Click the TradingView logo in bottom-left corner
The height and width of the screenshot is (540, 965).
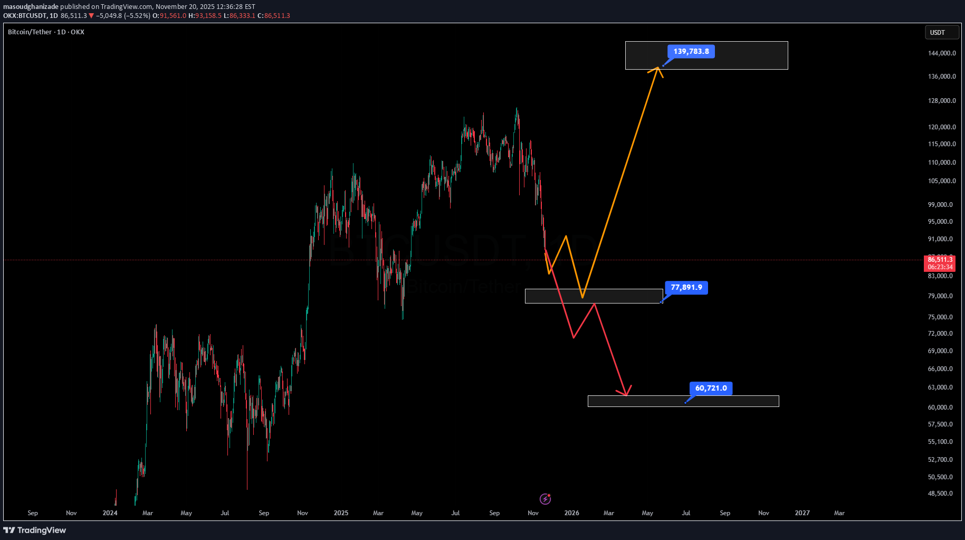[x=35, y=530]
